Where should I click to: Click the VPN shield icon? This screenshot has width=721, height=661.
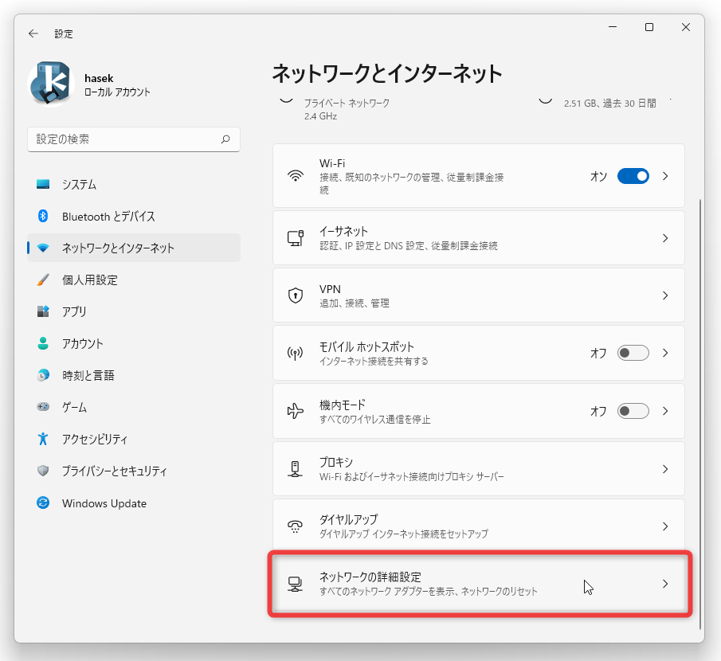click(296, 295)
